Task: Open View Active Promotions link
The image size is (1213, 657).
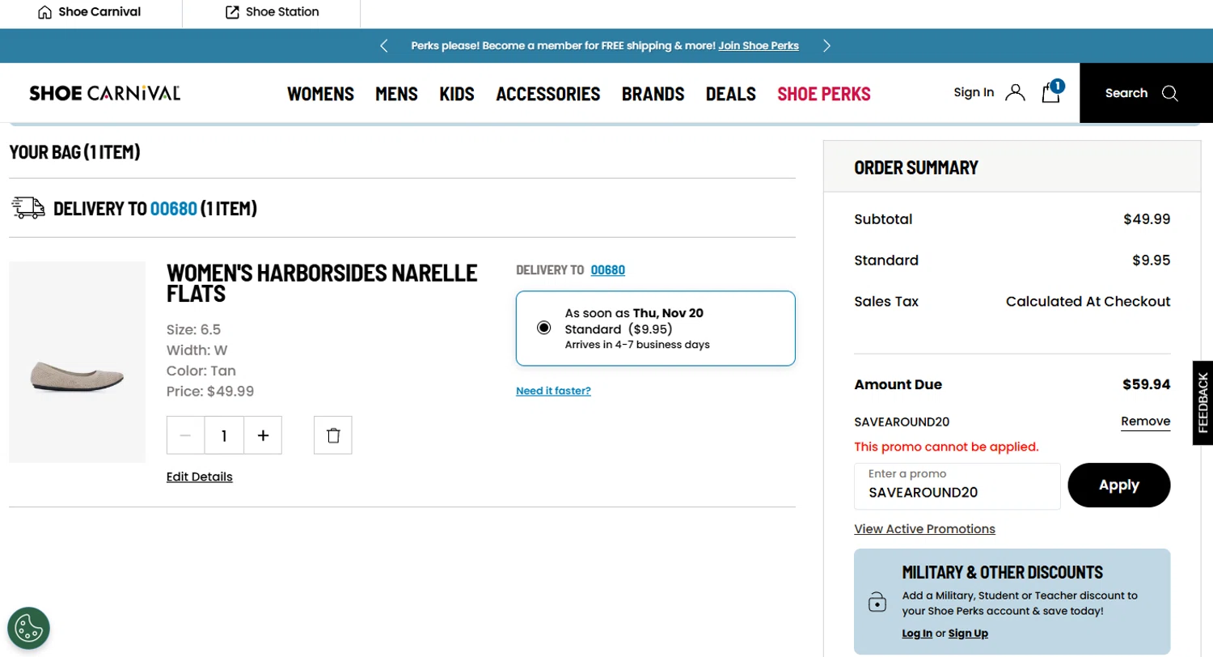Action: [x=924, y=529]
